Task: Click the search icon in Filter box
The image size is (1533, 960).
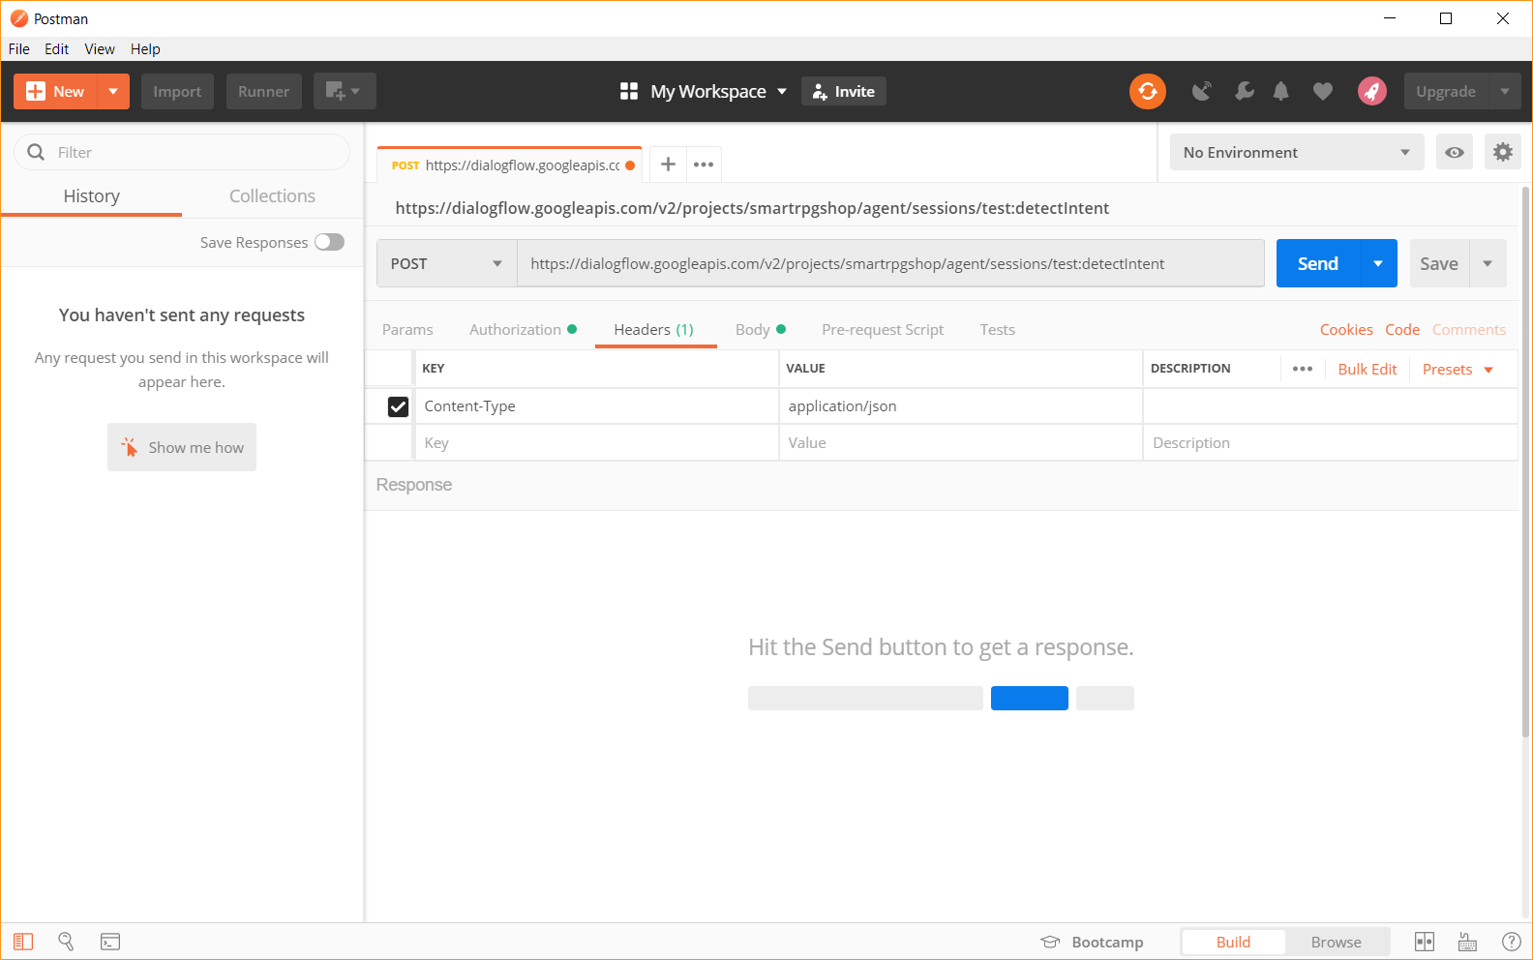Action: pyautogui.click(x=36, y=152)
